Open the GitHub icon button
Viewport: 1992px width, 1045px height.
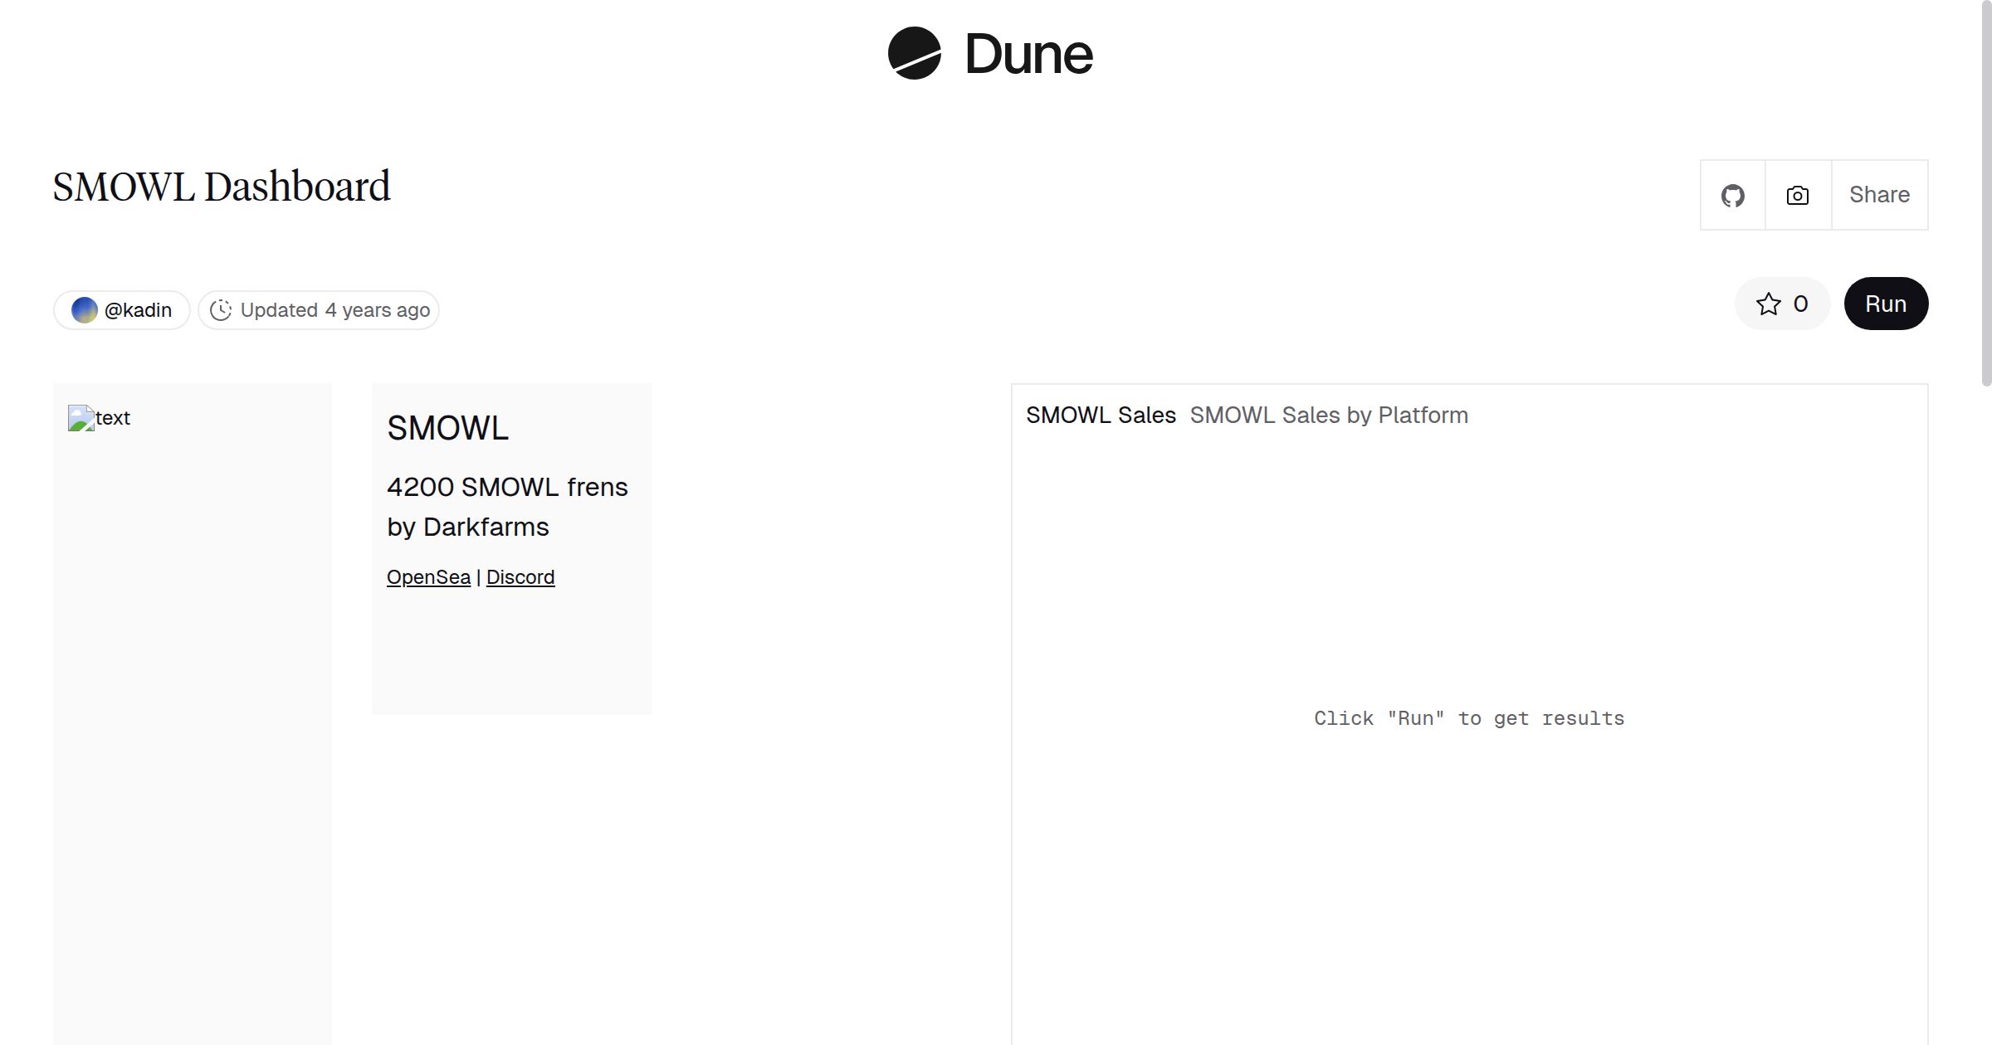pos(1732,196)
